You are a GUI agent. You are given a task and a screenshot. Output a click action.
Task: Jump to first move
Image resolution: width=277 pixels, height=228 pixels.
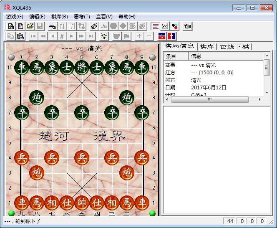(33, 36)
